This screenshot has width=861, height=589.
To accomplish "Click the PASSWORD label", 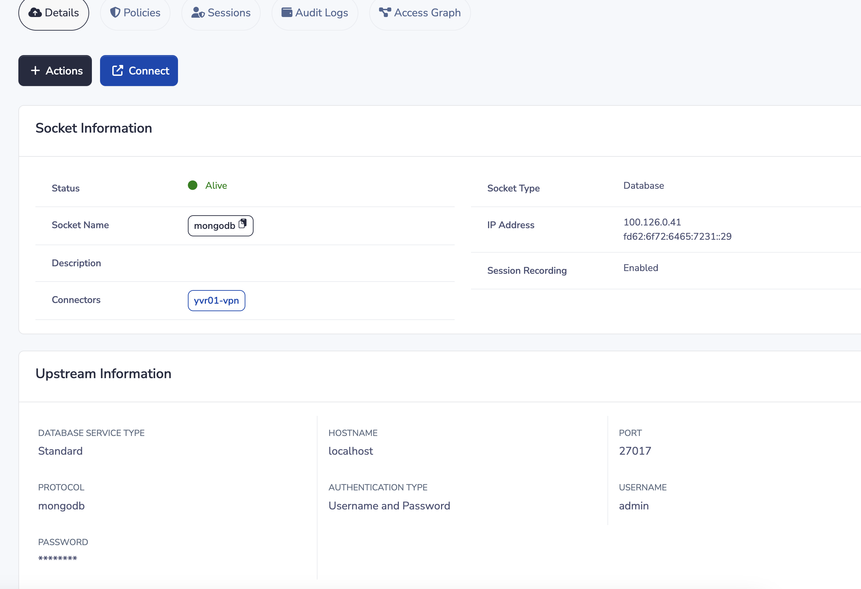I will pyautogui.click(x=63, y=542).
